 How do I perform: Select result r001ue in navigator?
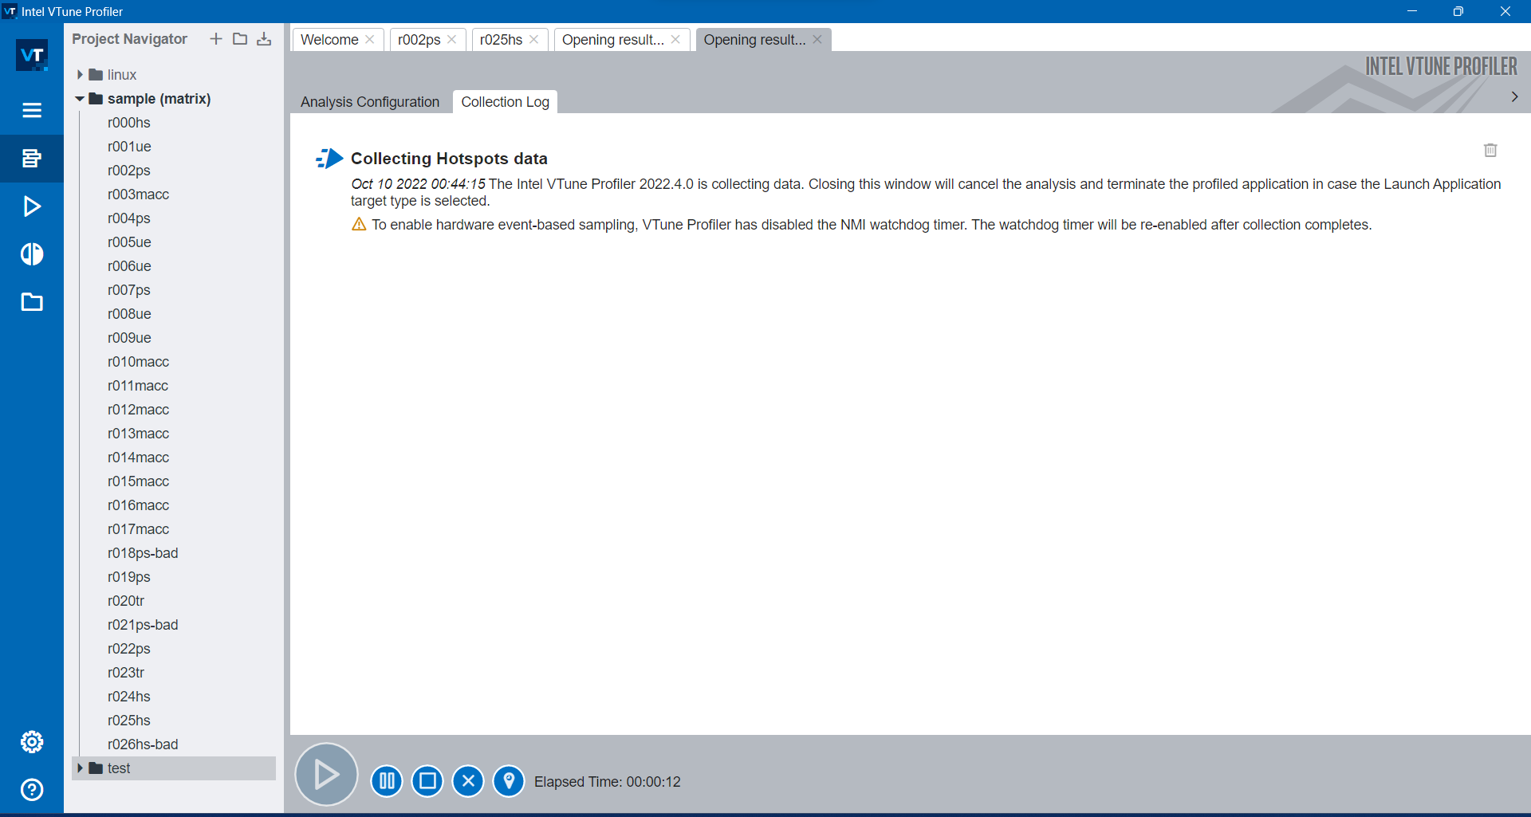point(129,147)
